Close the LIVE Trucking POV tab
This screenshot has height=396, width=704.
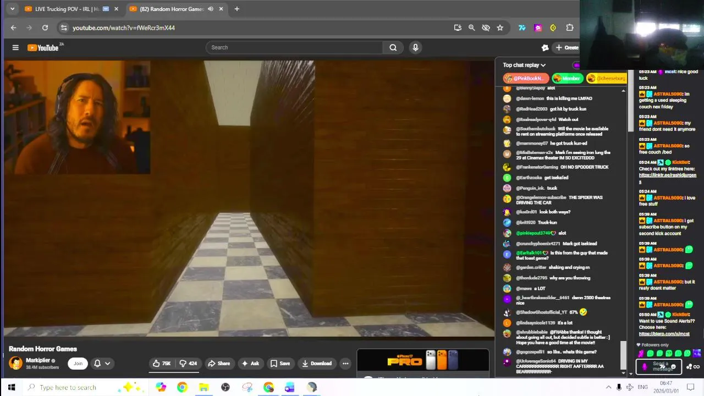pyautogui.click(x=116, y=9)
